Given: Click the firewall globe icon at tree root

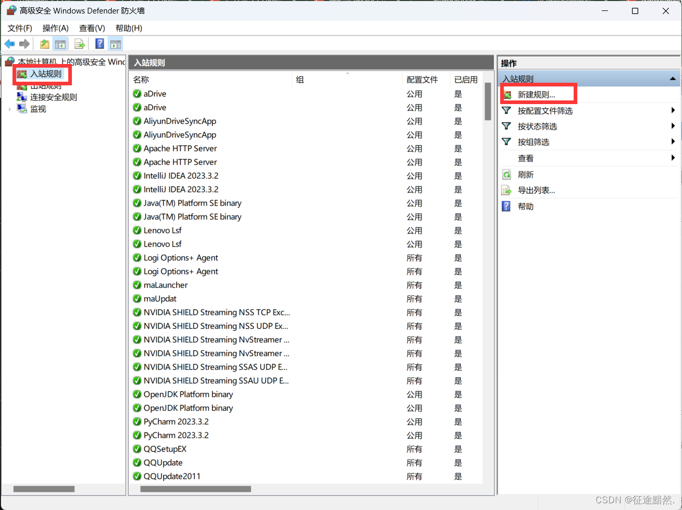Looking at the screenshot, I should (9, 62).
